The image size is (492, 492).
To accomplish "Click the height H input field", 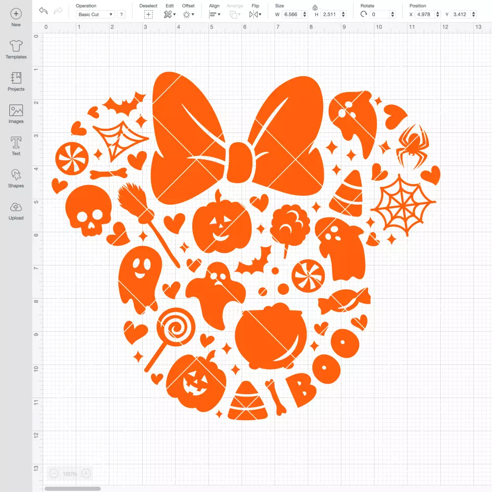I will (331, 14).
